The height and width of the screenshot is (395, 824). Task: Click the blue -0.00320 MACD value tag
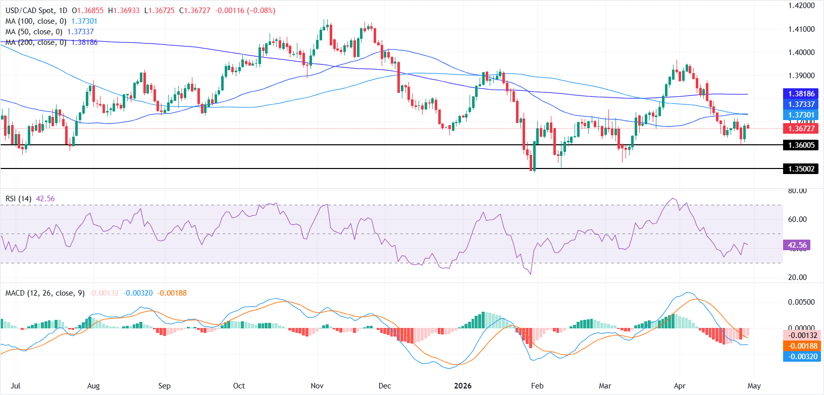click(x=800, y=357)
